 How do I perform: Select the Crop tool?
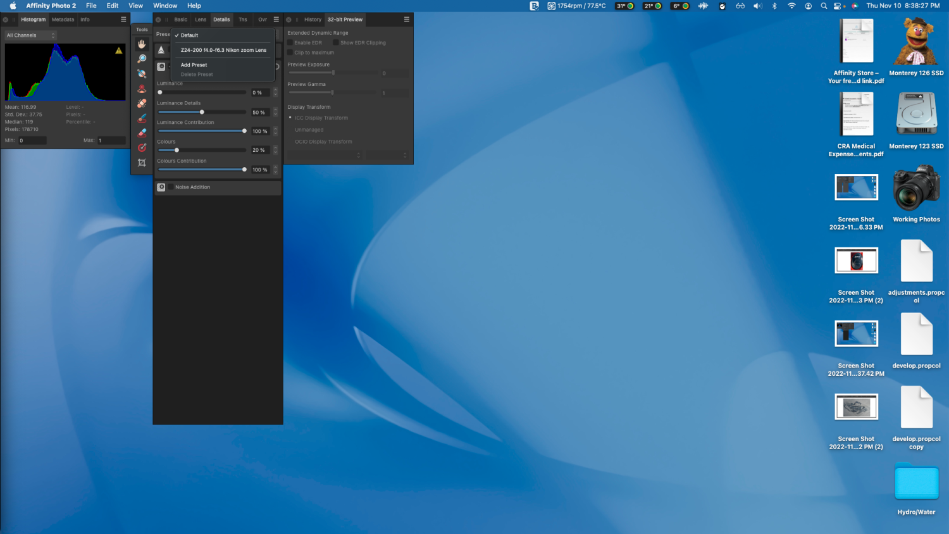tap(142, 163)
